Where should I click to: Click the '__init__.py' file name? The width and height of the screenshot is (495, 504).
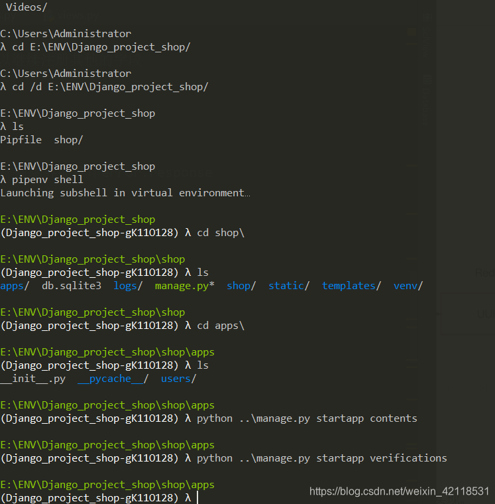(x=32, y=379)
